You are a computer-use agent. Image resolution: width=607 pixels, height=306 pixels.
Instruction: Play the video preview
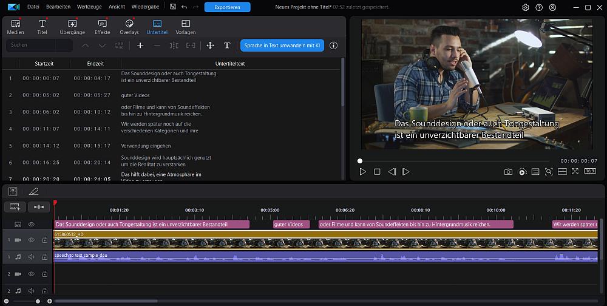363,172
